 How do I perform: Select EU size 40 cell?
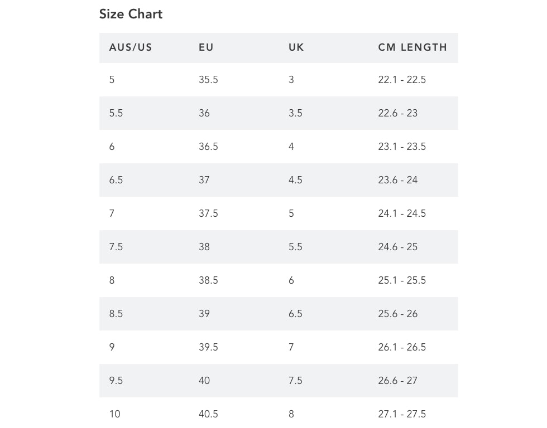pos(204,381)
